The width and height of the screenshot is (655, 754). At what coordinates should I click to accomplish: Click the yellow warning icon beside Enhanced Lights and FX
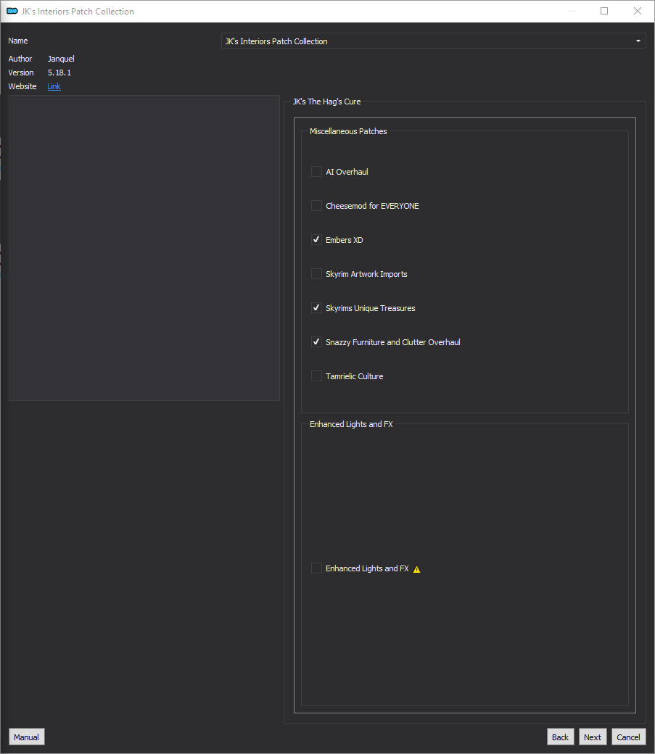[417, 569]
